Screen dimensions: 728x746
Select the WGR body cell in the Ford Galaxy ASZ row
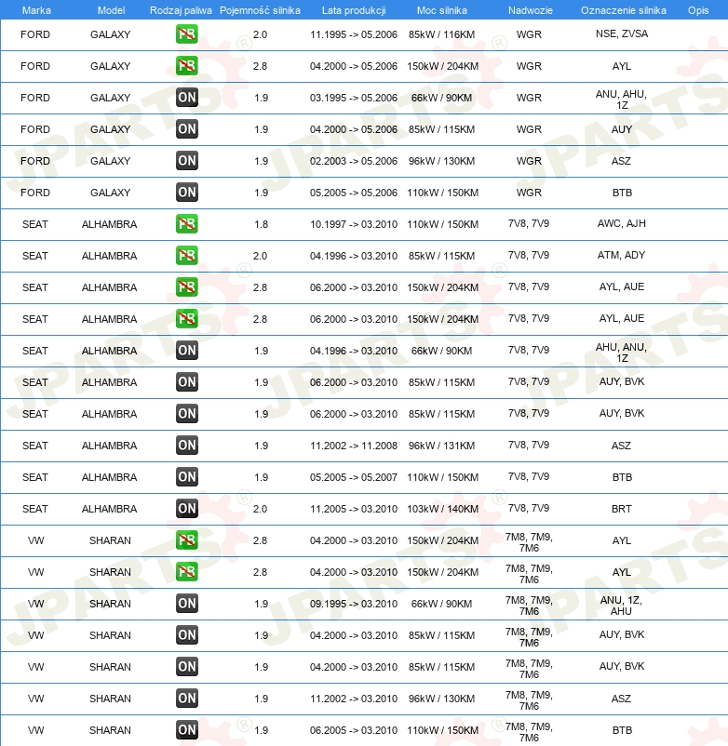point(529,161)
